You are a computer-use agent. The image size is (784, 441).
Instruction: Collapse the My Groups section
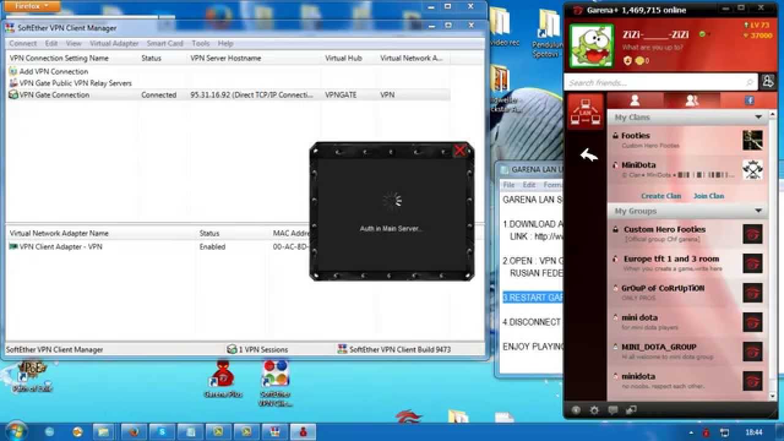tap(758, 211)
